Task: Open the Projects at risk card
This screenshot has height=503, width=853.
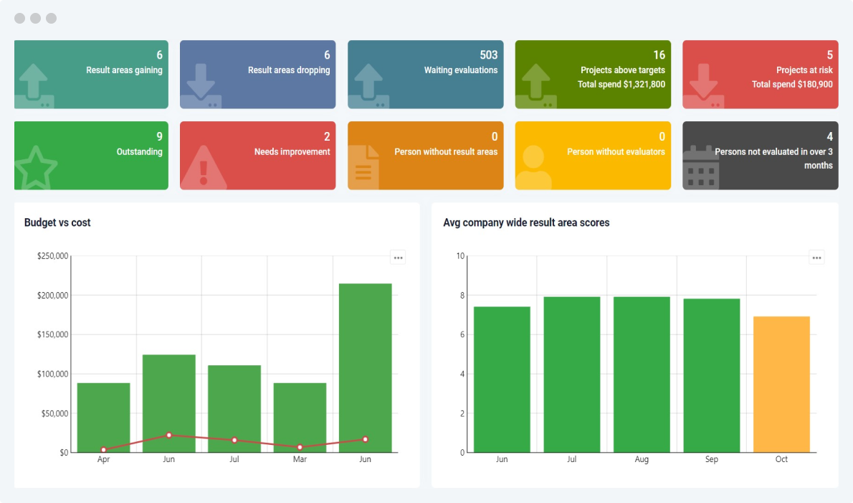Action: coord(760,74)
